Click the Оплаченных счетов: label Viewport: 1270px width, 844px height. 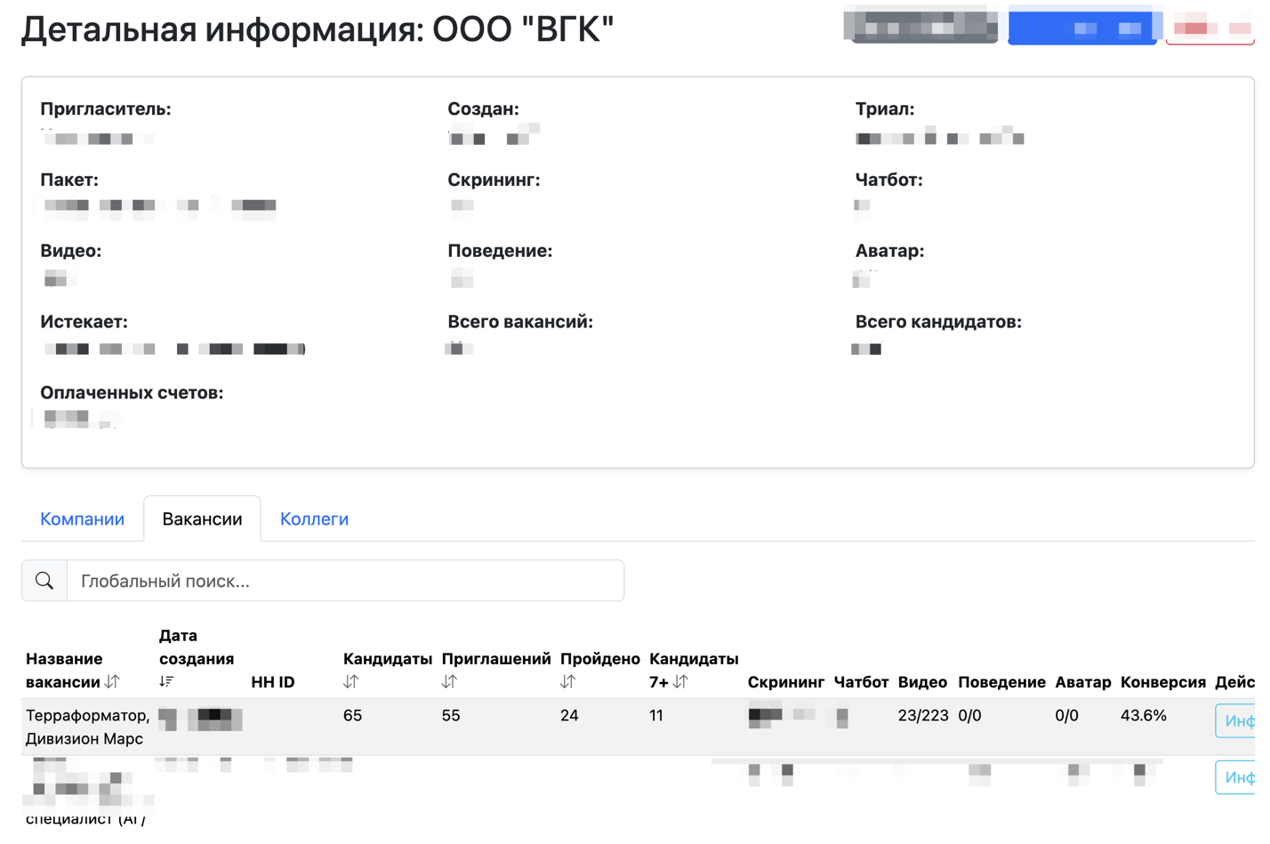click(132, 393)
